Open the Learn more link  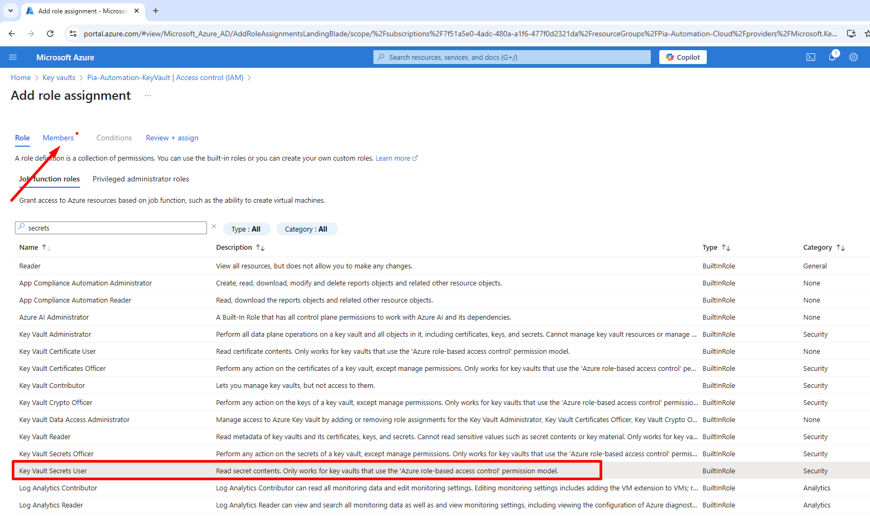point(396,158)
